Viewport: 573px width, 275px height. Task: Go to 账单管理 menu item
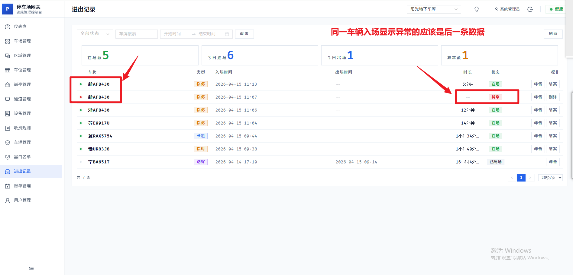click(x=22, y=186)
